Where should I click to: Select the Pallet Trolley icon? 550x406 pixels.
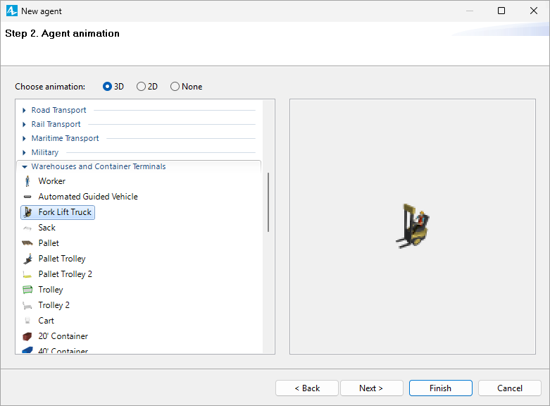pos(27,259)
